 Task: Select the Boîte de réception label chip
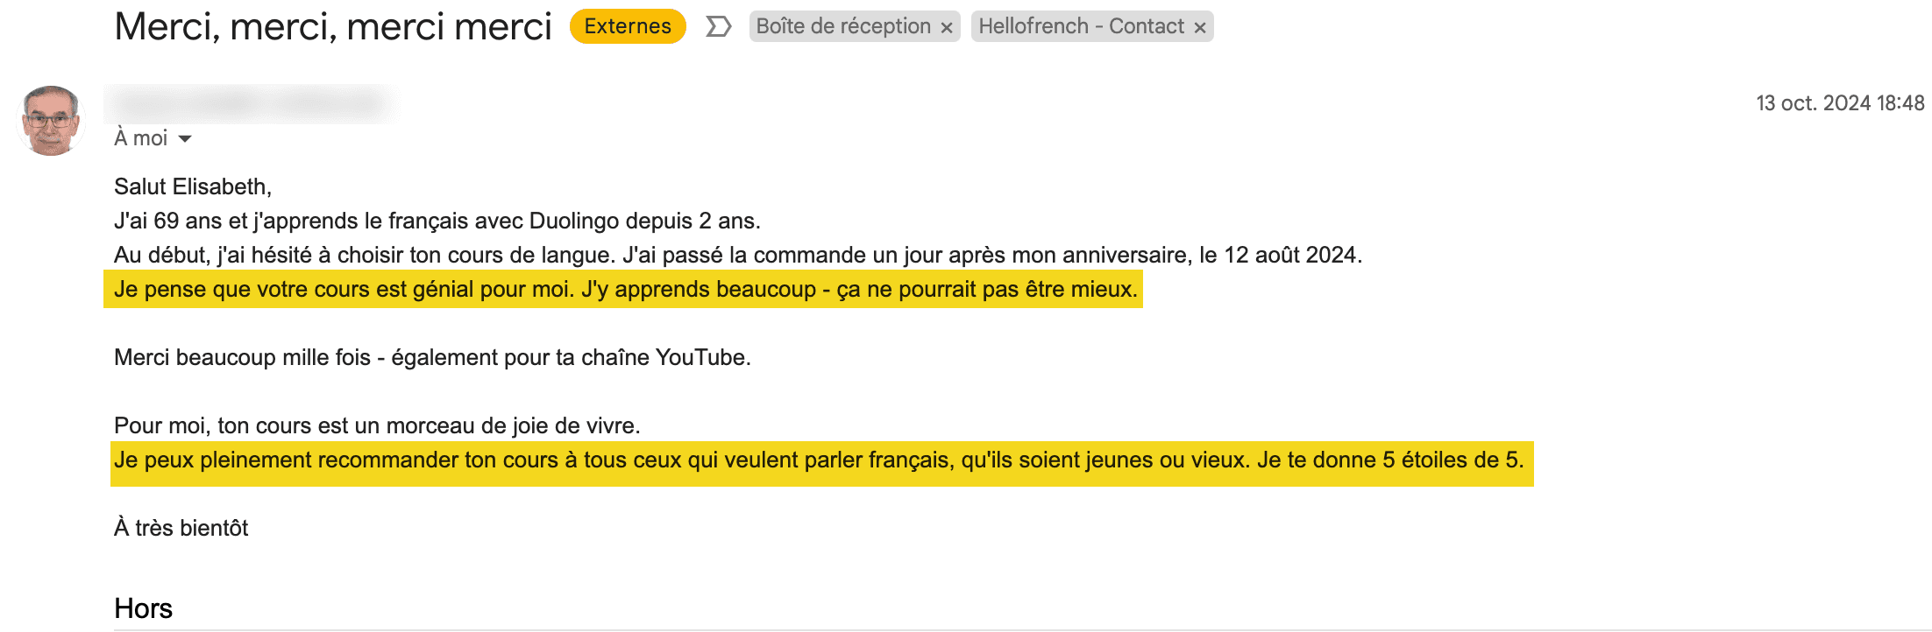833,26
